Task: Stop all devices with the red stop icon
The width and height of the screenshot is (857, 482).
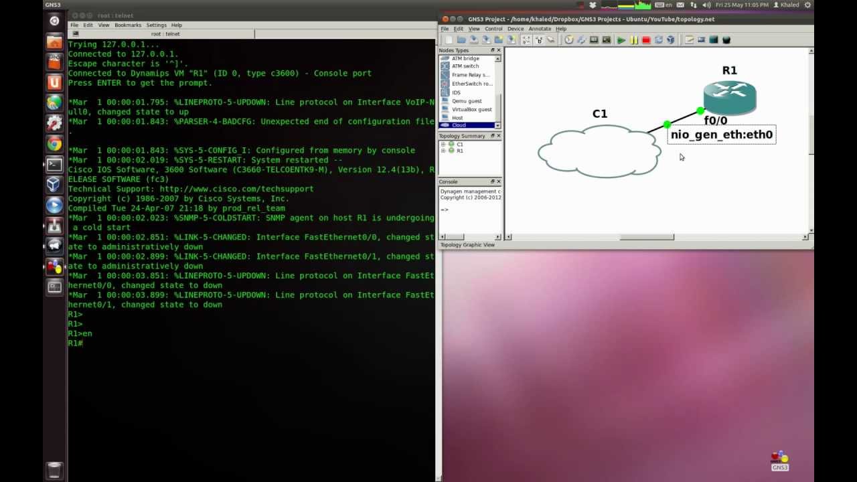Action: tap(646, 40)
